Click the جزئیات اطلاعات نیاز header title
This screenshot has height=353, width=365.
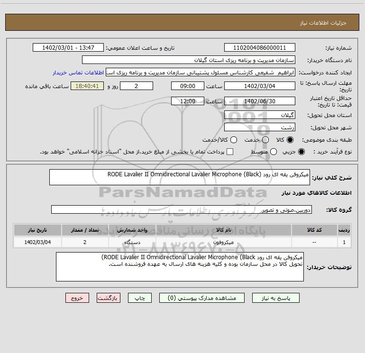pyautogui.click(x=323, y=23)
